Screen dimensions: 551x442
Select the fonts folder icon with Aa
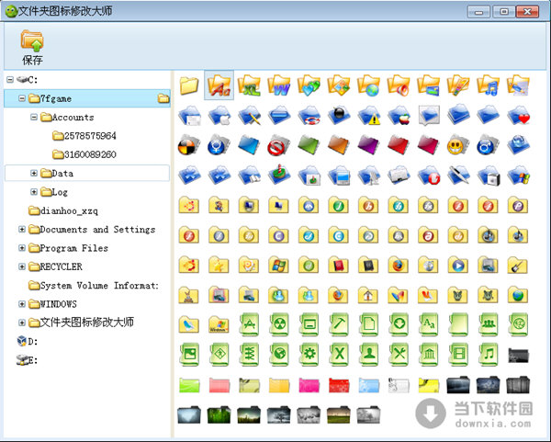219,85
